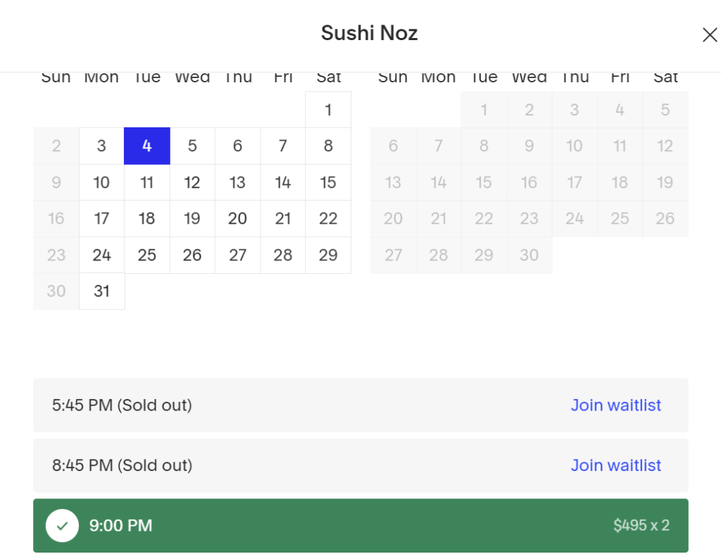
Task: Join waitlist for the 8:45 PM seating
Action: 615,465
